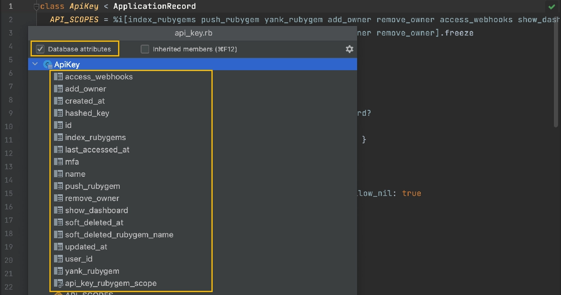Image resolution: width=561 pixels, height=295 pixels.
Task: Click the green inspection checkmark in editor
Action: pos(551,7)
